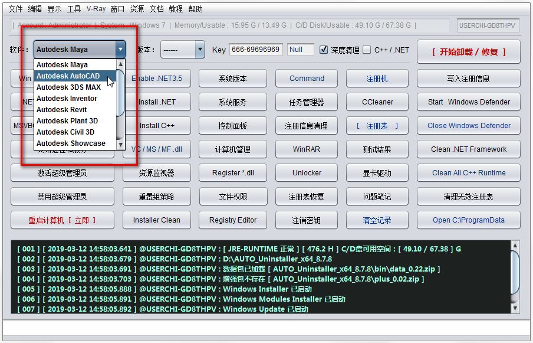The height and width of the screenshot is (343, 533).
Task: Choose Autodesk 3DS MAX option
Action: [75, 87]
